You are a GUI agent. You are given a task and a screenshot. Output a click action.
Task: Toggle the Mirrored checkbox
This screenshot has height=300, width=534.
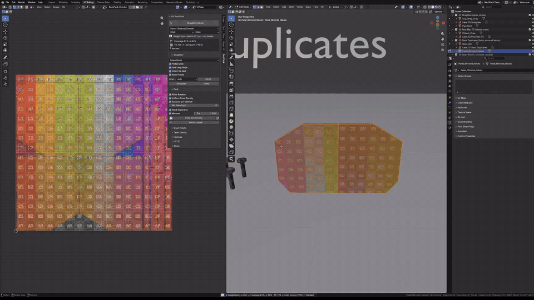(x=170, y=113)
